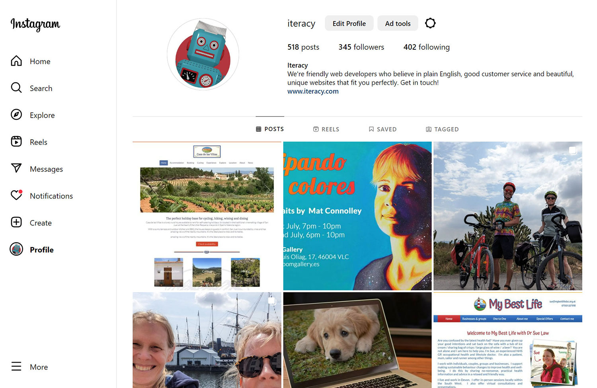Open Messages paper plane icon

coord(16,168)
